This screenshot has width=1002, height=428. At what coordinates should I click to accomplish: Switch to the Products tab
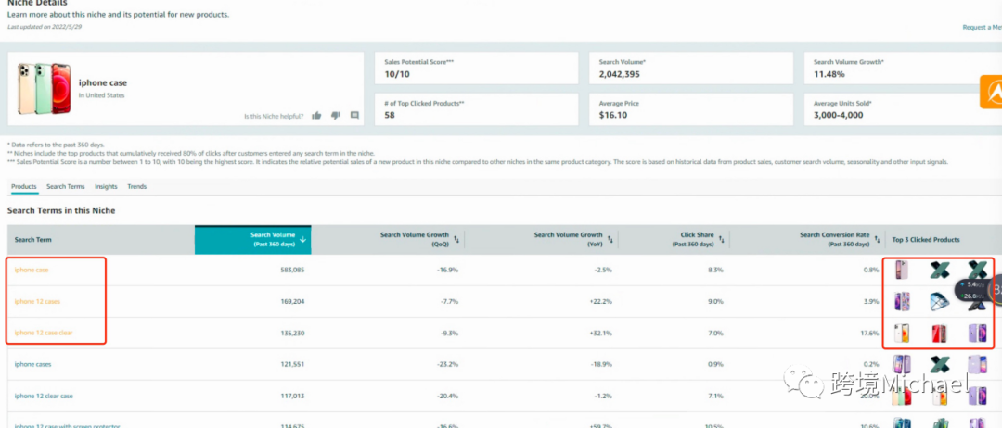click(x=23, y=187)
